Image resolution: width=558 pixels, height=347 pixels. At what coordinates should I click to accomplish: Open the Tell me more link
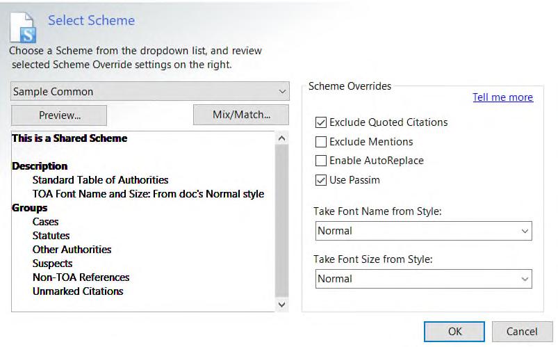click(x=502, y=97)
